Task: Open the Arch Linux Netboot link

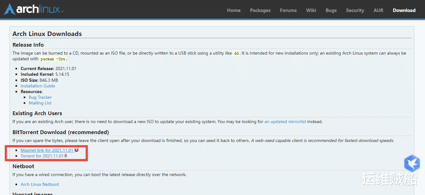Action: (x=40, y=184)
